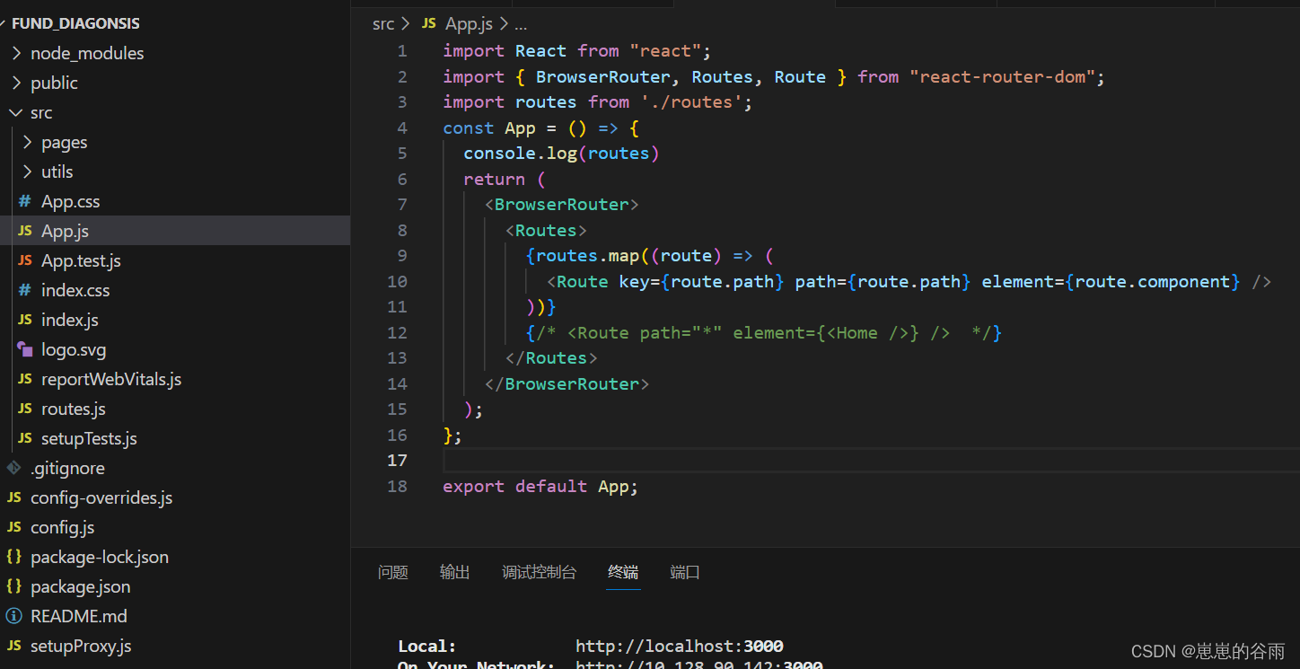Image resolution: width=1300 pixels, height=669 pixels.
Task: Click the JS icon next to setupTests.js
Action: [25, 438]
